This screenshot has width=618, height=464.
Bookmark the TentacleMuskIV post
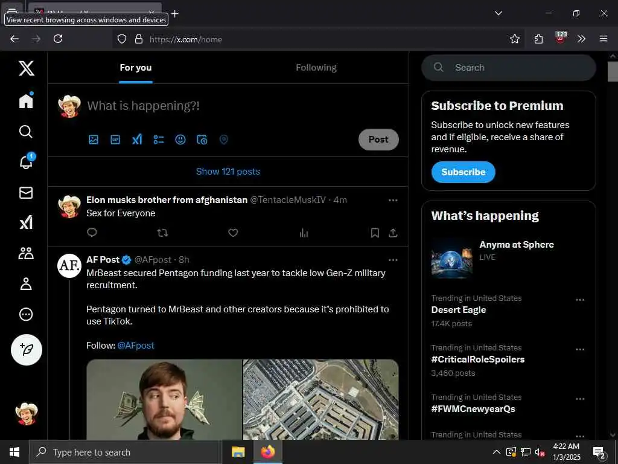pos(375,233)
